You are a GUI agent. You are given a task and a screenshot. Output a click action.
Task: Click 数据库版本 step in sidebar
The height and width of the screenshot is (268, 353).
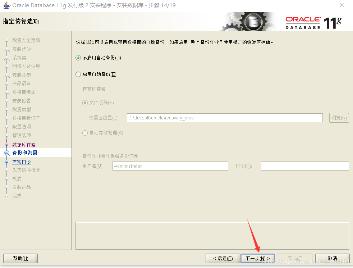coord(24,92)
